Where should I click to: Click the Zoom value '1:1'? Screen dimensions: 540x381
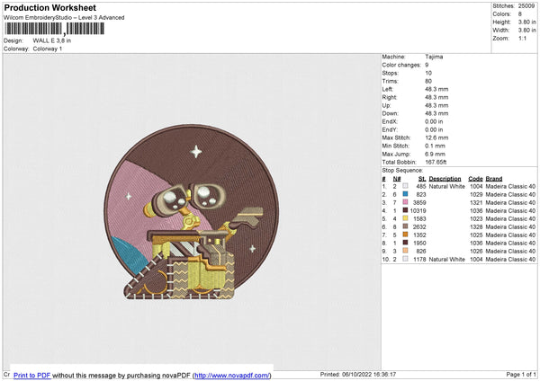point(522,38)
